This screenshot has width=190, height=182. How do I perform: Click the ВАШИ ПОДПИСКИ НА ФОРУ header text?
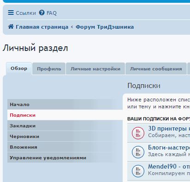[x=159, y=119]
